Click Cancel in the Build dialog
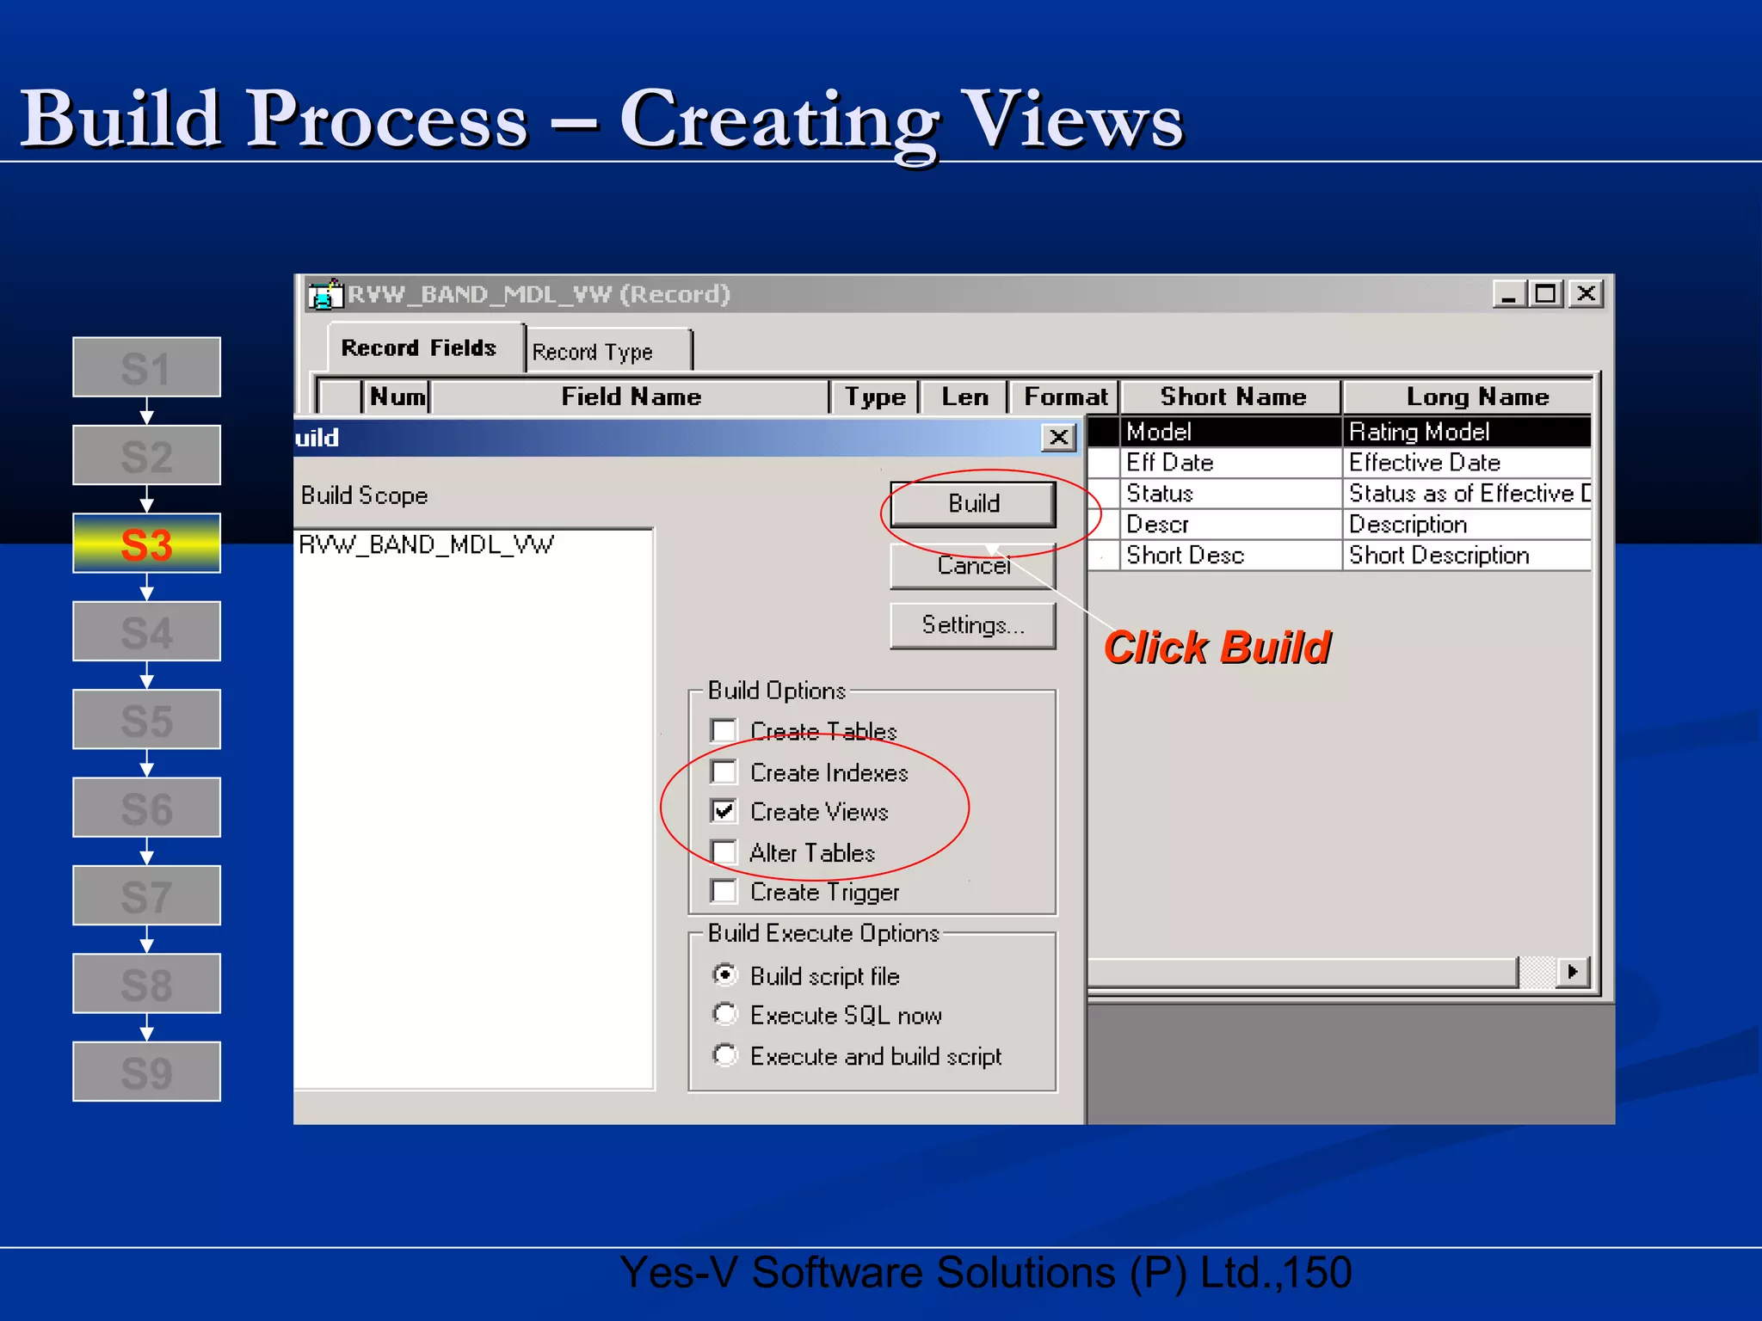 973,566
